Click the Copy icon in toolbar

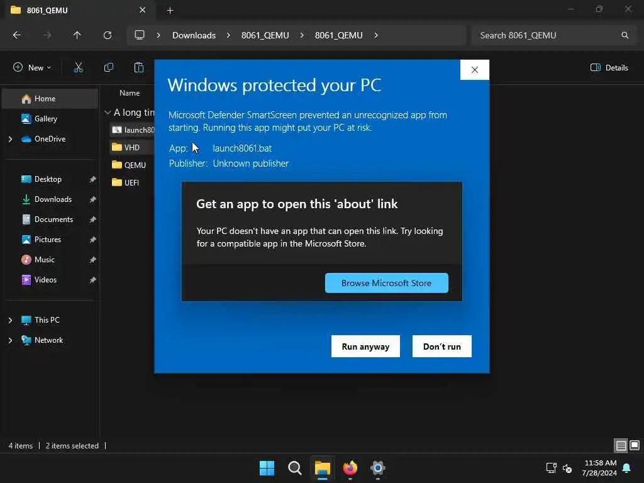[108, 67]
